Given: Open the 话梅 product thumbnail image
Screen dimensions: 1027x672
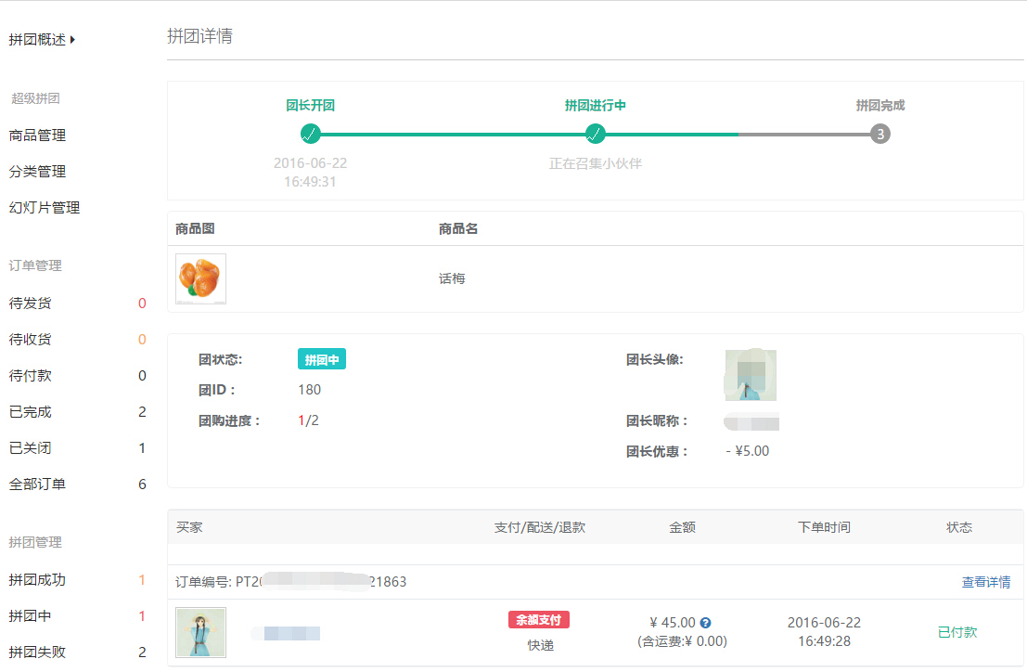Looking at the screenshot, I should 200,278.
